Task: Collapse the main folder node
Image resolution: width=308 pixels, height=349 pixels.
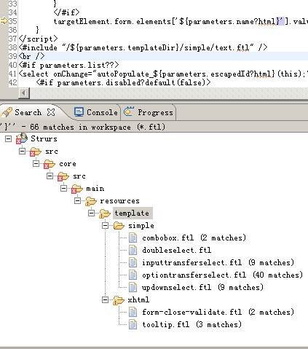Action: coord(63,189)
